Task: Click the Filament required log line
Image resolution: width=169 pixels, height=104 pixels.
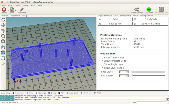Action: [x=38, y=100]
